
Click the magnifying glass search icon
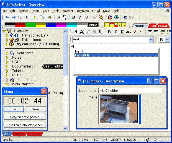point(20,17)
